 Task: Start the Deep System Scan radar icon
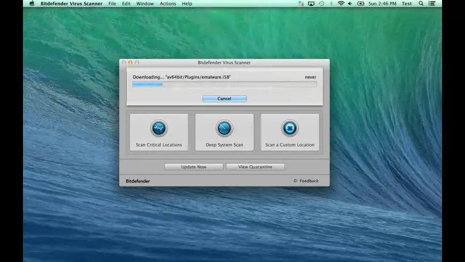pyautogui.click(x=224, y=128)
